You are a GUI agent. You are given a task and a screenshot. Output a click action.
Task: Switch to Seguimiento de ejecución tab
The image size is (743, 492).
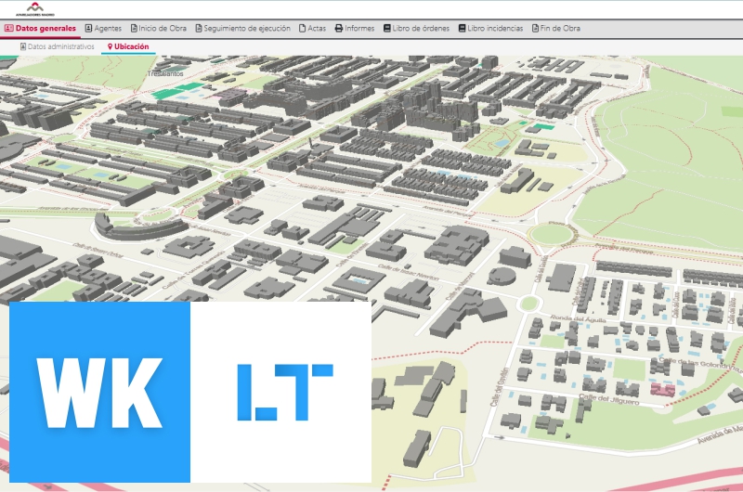242,29
